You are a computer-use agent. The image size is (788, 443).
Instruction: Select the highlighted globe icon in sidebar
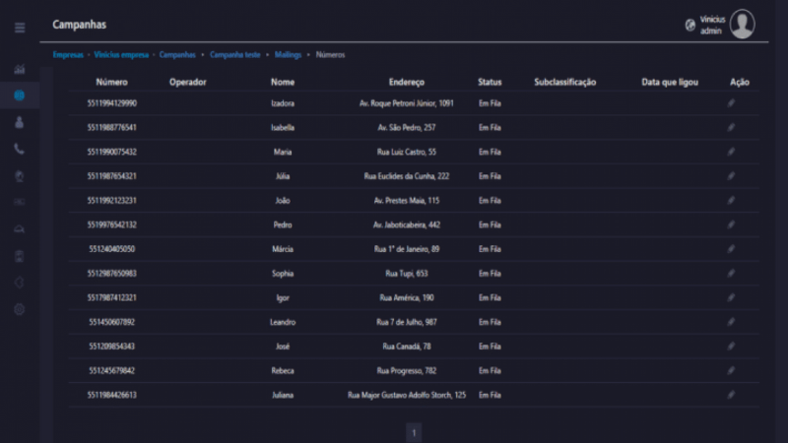pyautogui.click(x=20, y=96)
